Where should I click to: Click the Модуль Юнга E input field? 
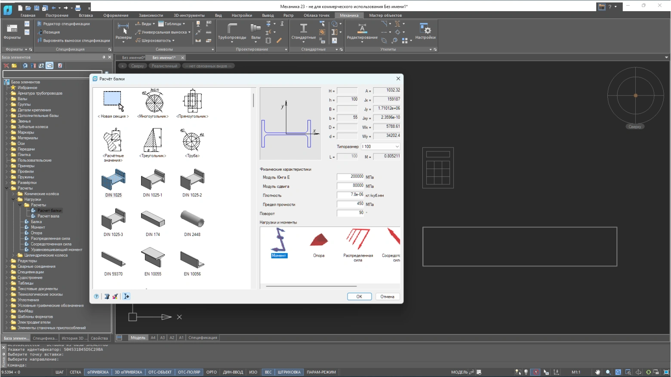tap(350, 177)
